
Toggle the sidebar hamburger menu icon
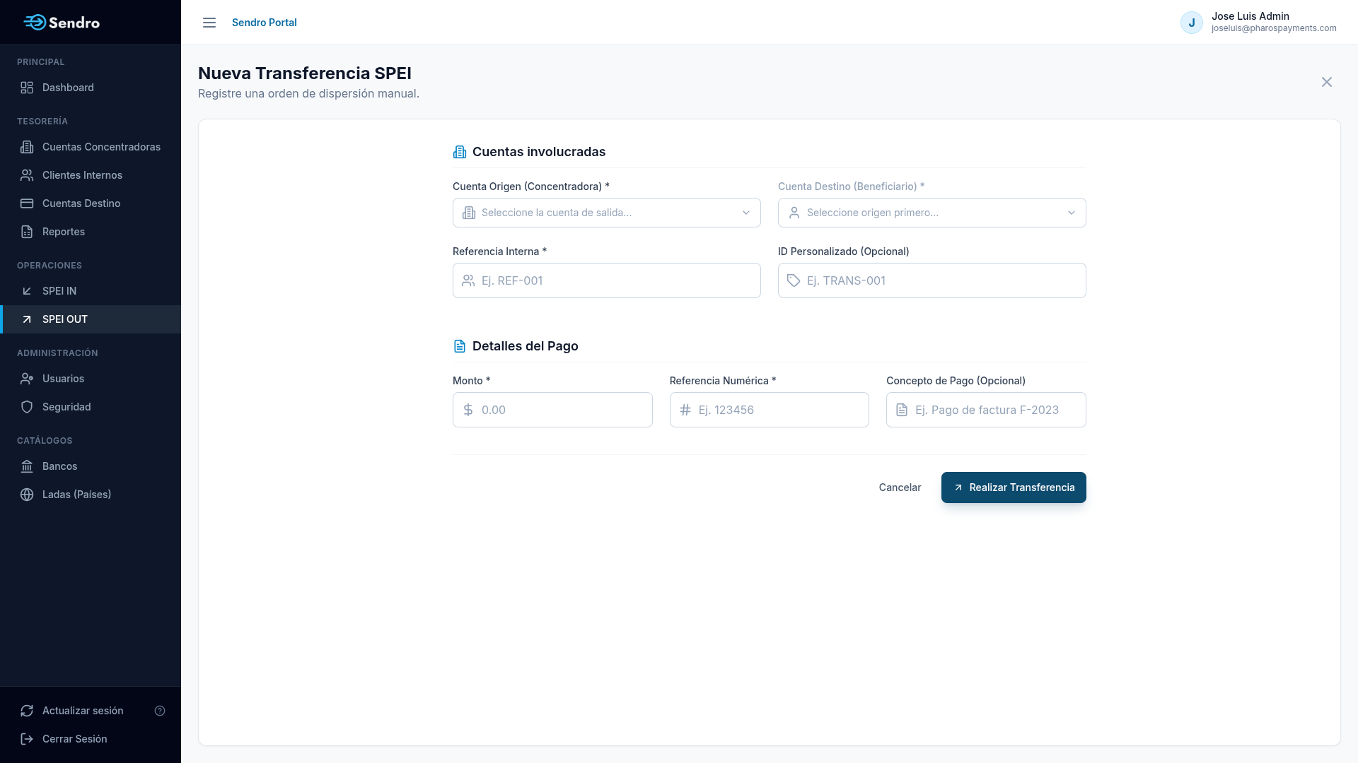pyautogui.click(x=209, y=23)
